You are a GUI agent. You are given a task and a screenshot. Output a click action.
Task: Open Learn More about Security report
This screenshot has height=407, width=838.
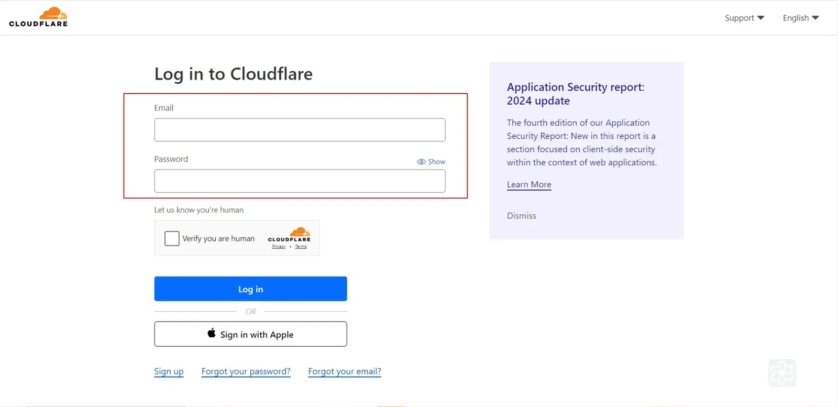[x=529, y=184]
